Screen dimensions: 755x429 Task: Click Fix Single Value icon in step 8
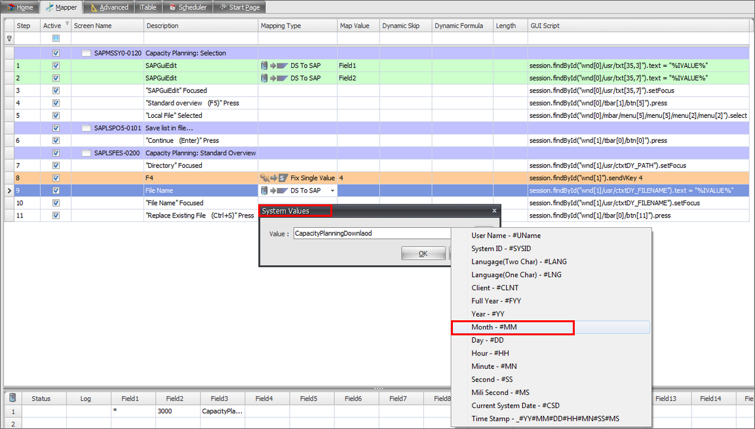click(274, 178)
